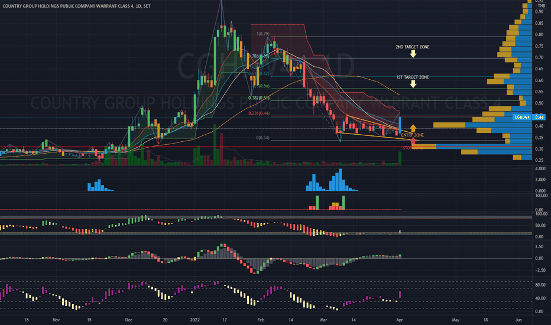Click the Fibonacci 0.5(0.56) level label
Screen dimensions: 551x325
(x=261, y=86)
